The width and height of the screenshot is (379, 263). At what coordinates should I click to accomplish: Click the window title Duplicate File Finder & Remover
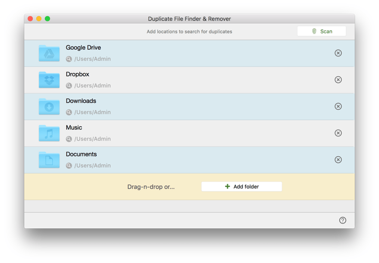pyautogui.click(x=190, y=19)
